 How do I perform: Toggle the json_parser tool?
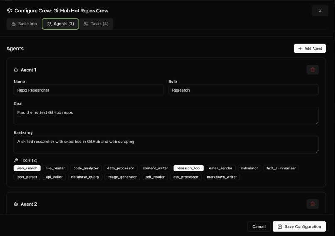coord(27,177)
